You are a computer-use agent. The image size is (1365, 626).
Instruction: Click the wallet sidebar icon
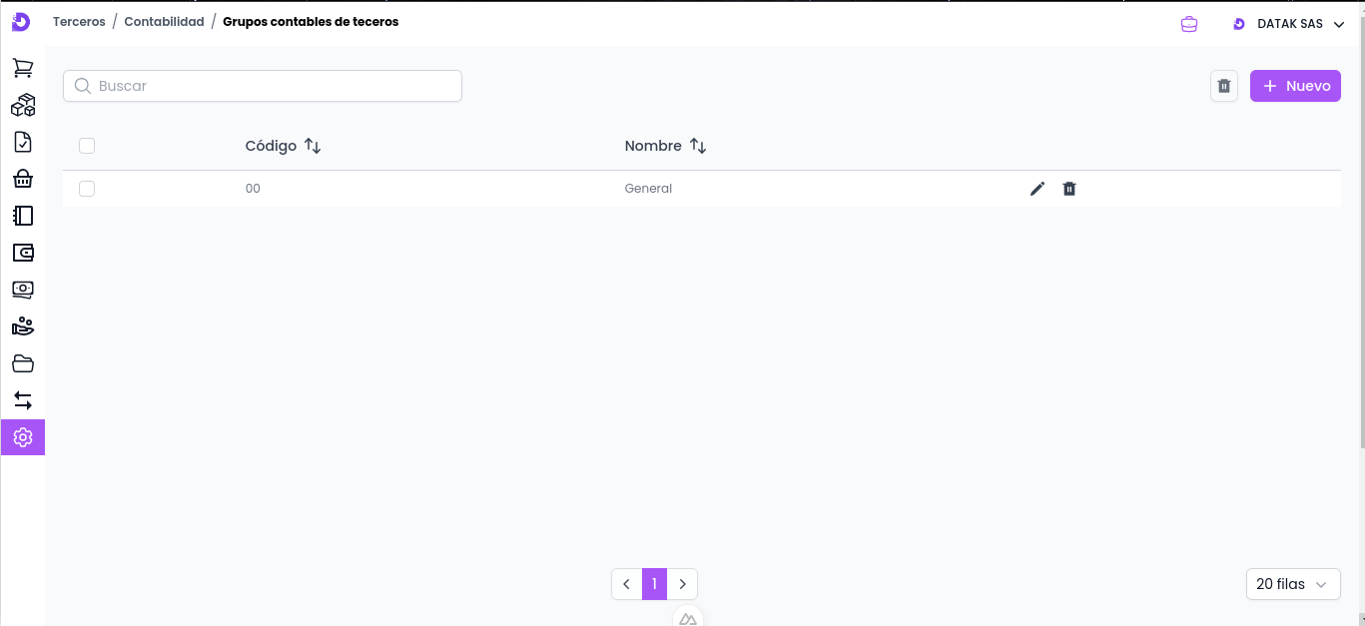22,253
